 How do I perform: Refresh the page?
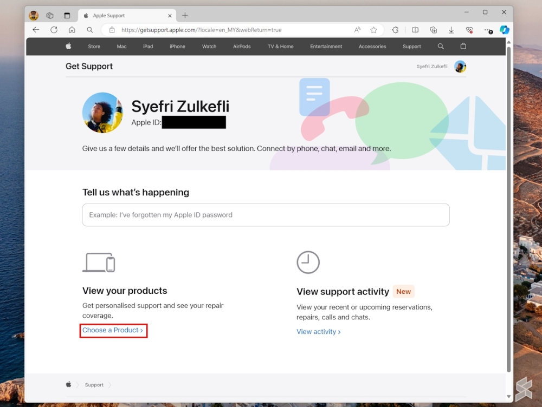(x=54, y=30)
